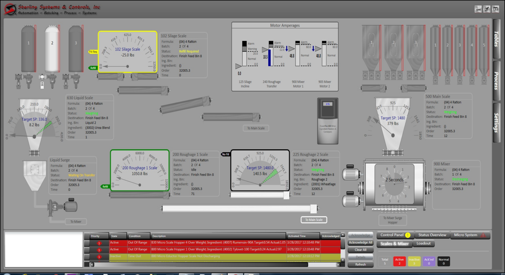This screenshot has height=275, width=505.
Task: Toggle the No Fill indicator on Roughage 2 Scale
Action: (x=226, y=154)
